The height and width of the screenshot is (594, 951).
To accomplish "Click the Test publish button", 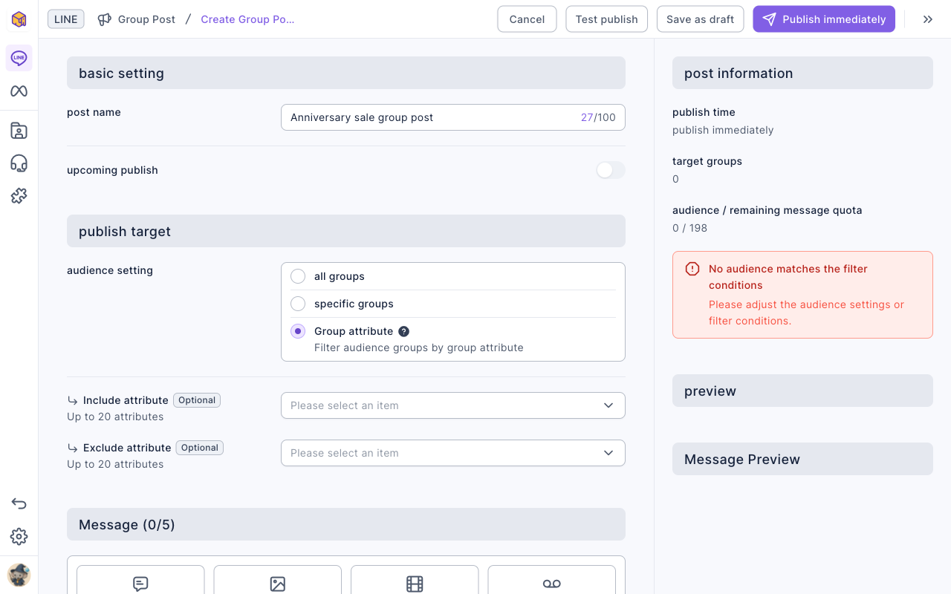I will tap(606, 19).
